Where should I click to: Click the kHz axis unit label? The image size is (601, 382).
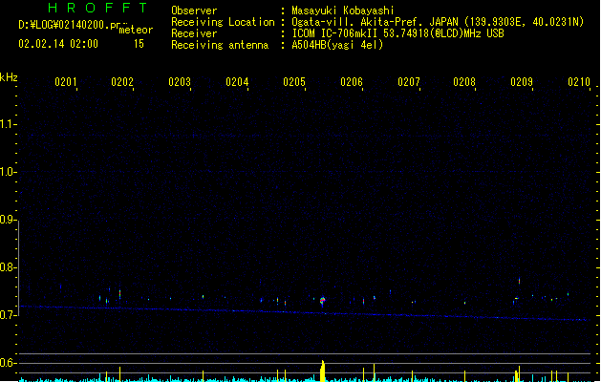coord(9,77)
